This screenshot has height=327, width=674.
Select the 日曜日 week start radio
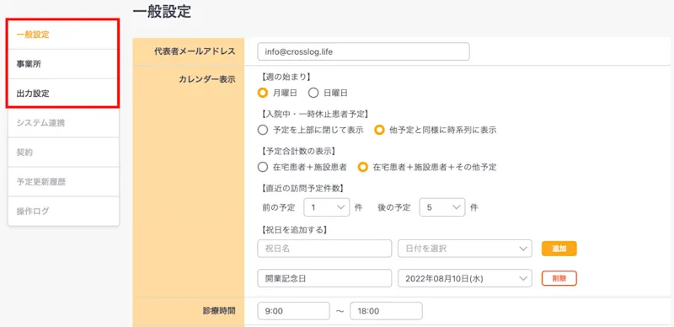[x=313, y=93]
